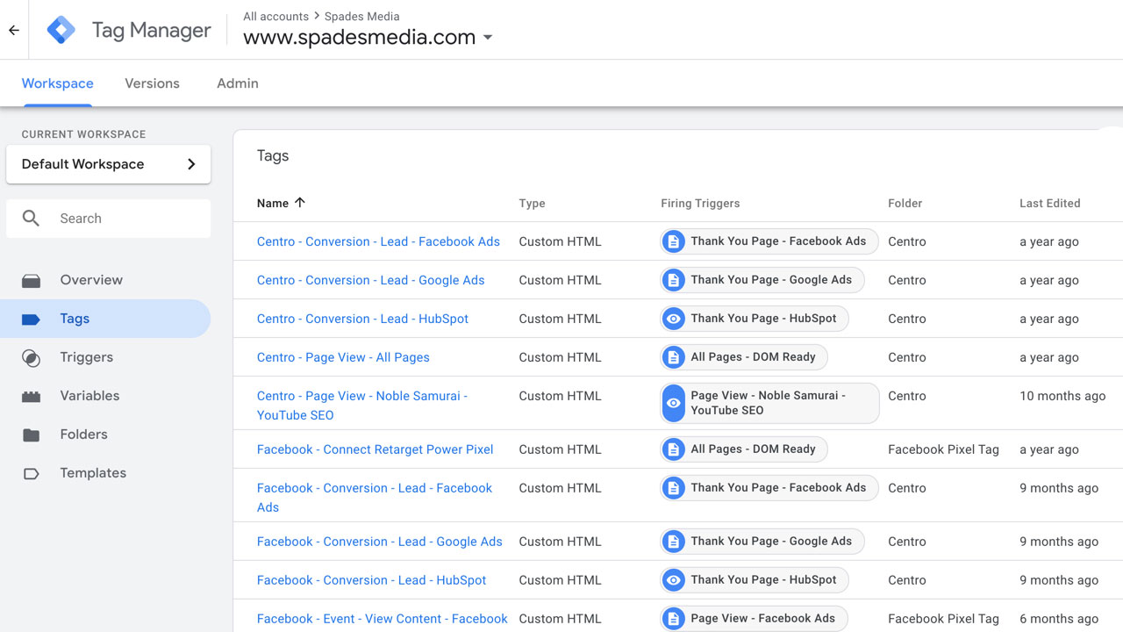Open the Variables icon in sidebar
This screenshot has width=1123, height=632.
point(32,397)
